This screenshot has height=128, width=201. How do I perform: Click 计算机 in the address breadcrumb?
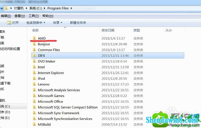point(19,8)
